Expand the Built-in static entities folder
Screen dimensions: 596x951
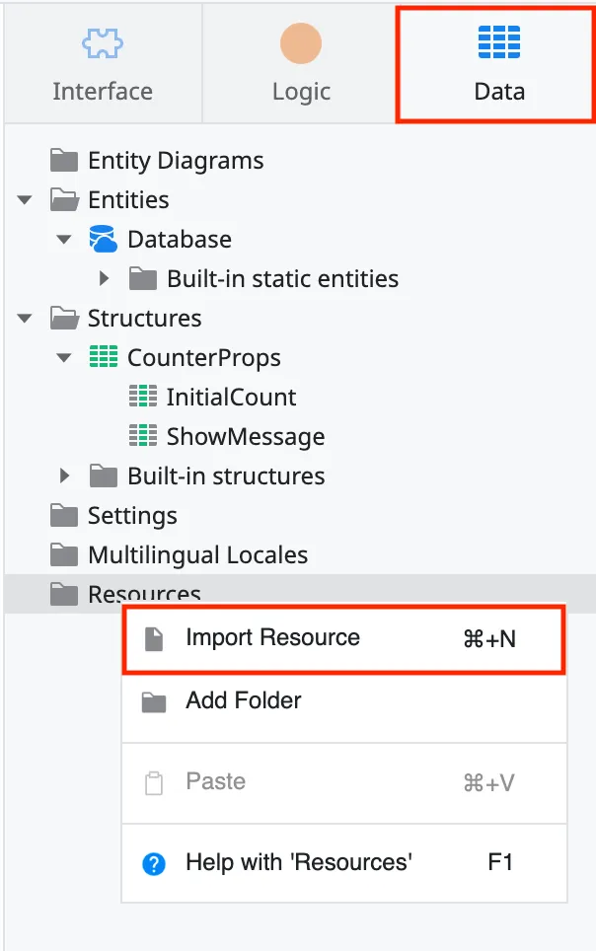pos(103,278)
